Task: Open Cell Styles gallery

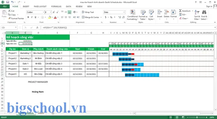Action: pos(151,15)
